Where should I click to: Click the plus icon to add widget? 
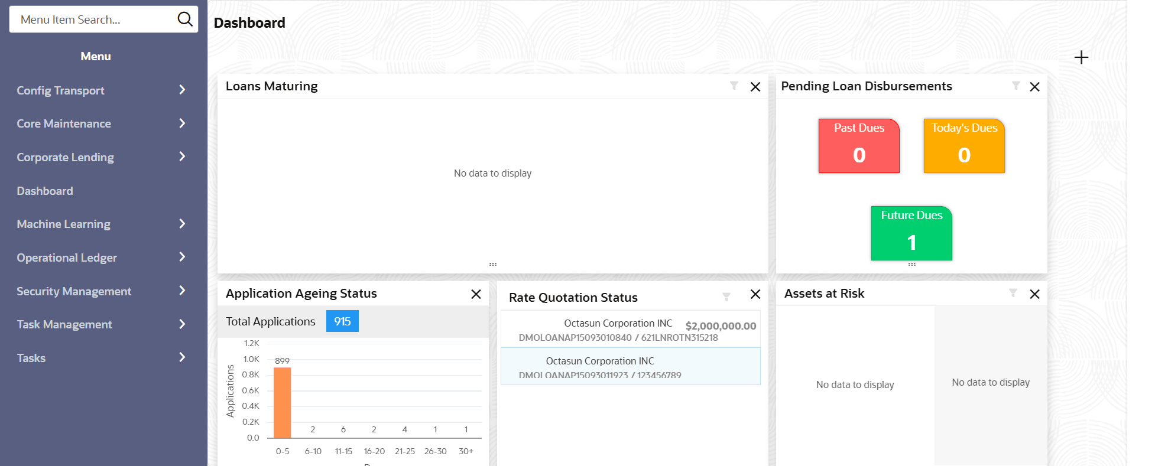[1081, 57]
